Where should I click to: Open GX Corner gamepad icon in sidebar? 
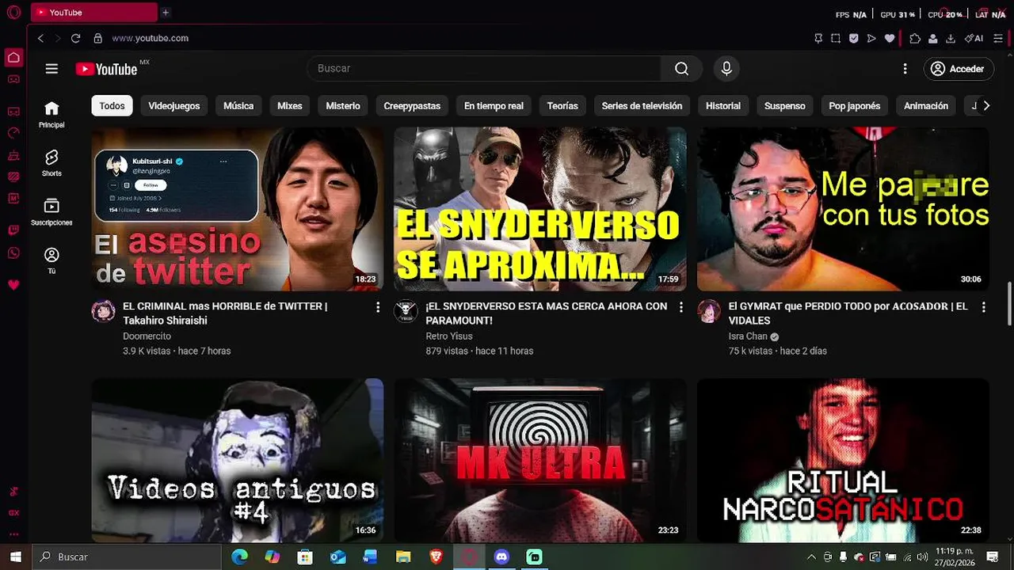click(13, 79)
